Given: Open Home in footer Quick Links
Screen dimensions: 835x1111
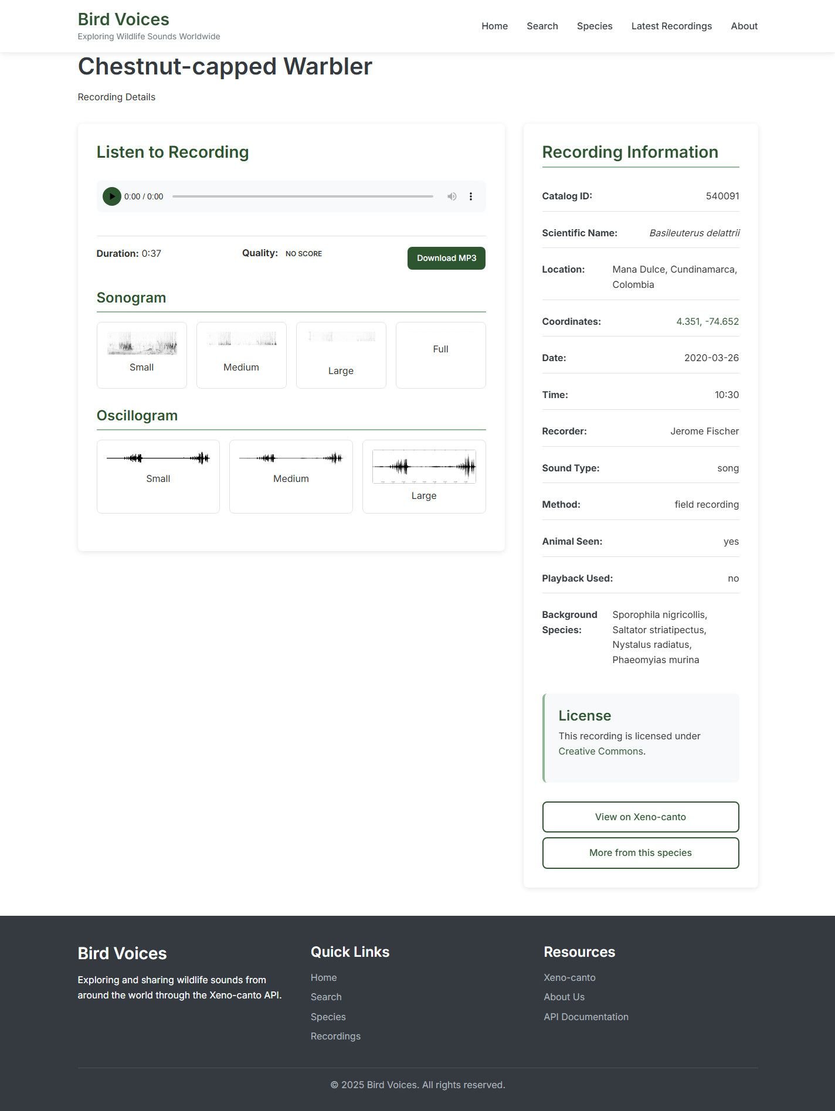Looking at the screenshot, I should click(324, 977).
